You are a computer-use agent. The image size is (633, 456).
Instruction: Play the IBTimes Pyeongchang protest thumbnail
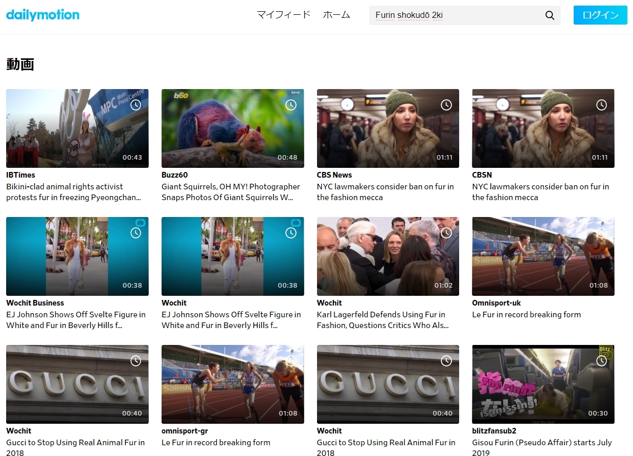77,128
